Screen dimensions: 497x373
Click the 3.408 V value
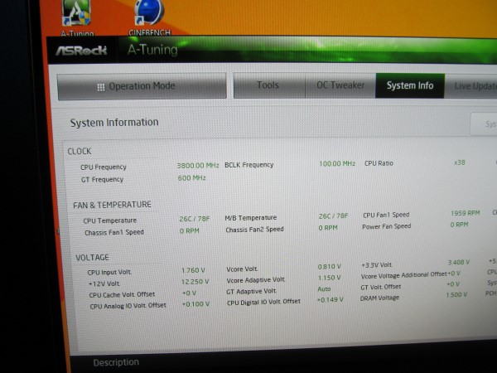pos(459,262)
